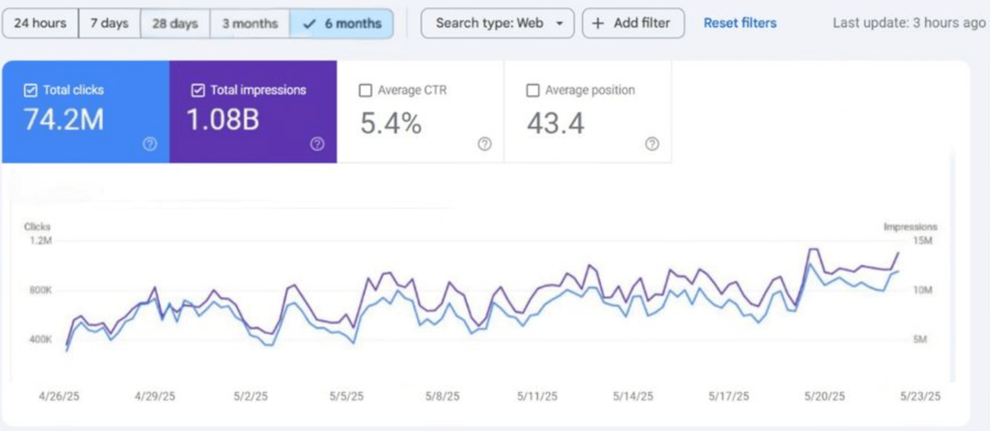Switch to the 7 days range

point(110,24)
